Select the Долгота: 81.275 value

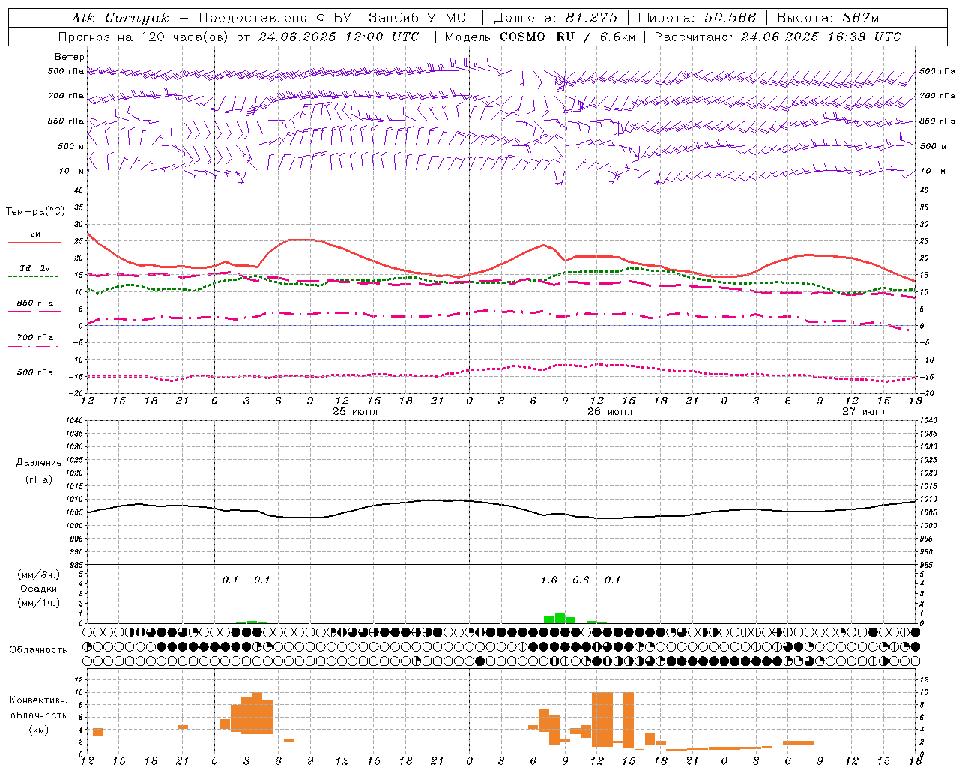coord(556,18)
